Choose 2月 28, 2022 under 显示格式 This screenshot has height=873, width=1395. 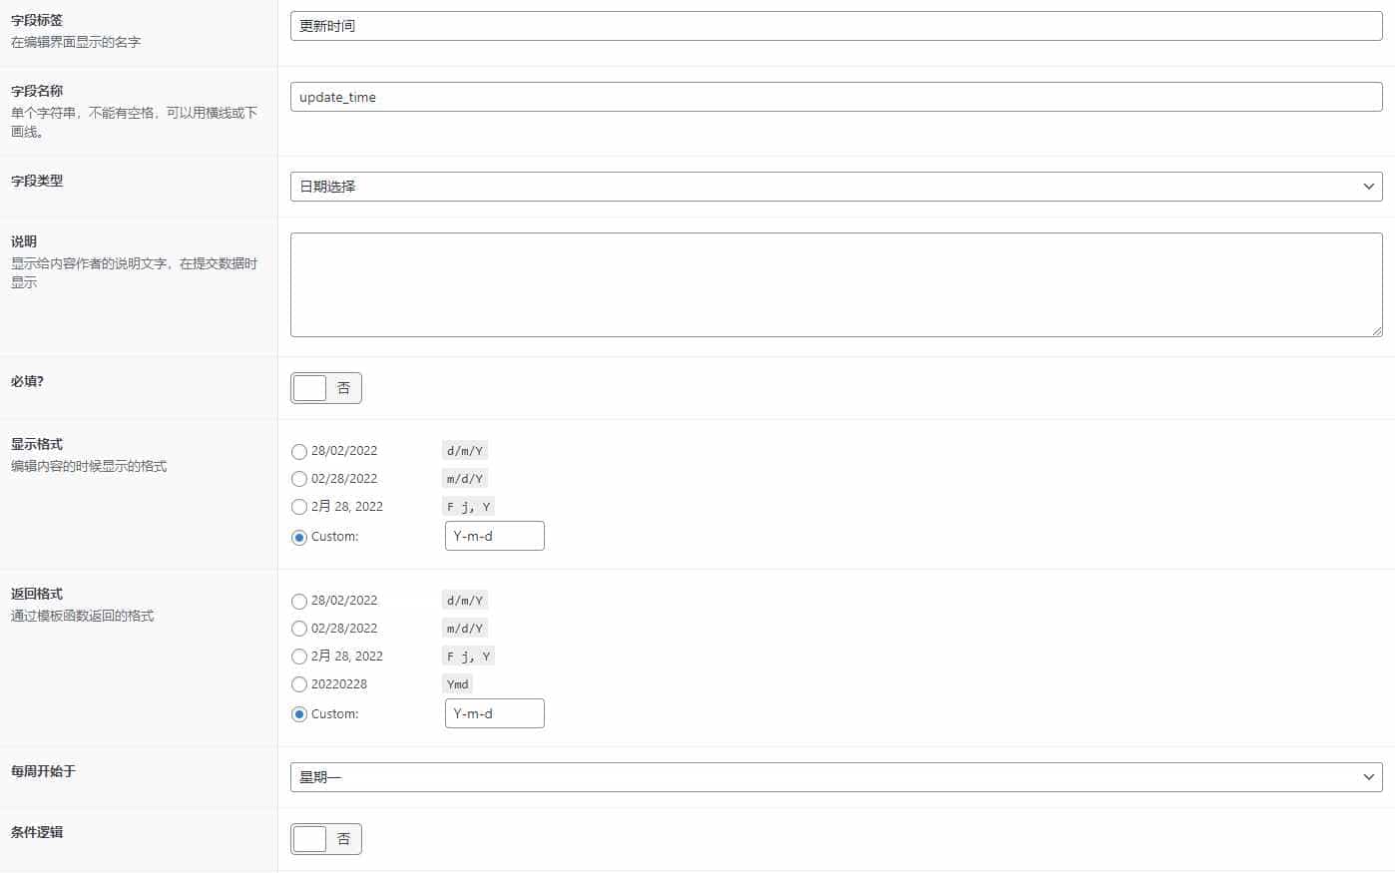pyautogui.click(x=299, y=507)
